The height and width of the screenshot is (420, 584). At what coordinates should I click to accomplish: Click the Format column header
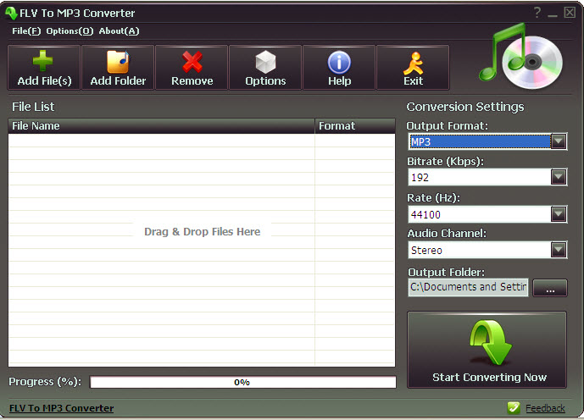click(355, 125)
